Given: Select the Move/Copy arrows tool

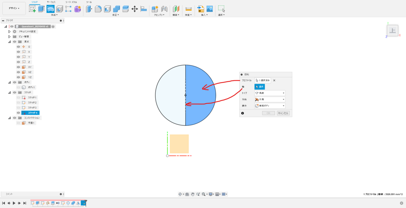Looking at the screenshot, I should (x=134, y=9).
